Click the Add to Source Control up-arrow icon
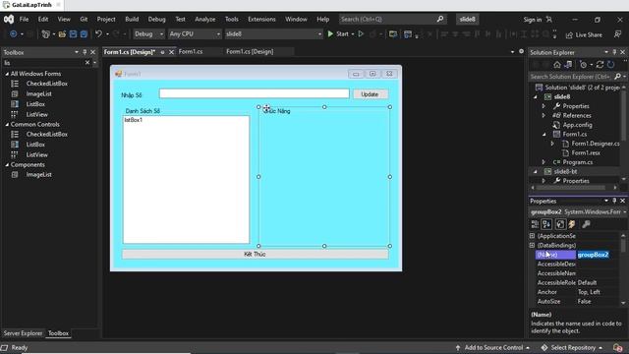The image size is (629, 354). (458, 347)
